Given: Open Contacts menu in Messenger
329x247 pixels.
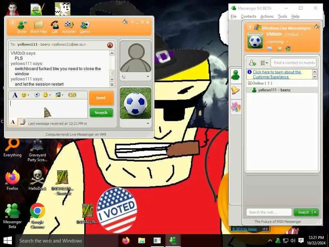Looking at the screenshot, I should (x=248, y=16).
